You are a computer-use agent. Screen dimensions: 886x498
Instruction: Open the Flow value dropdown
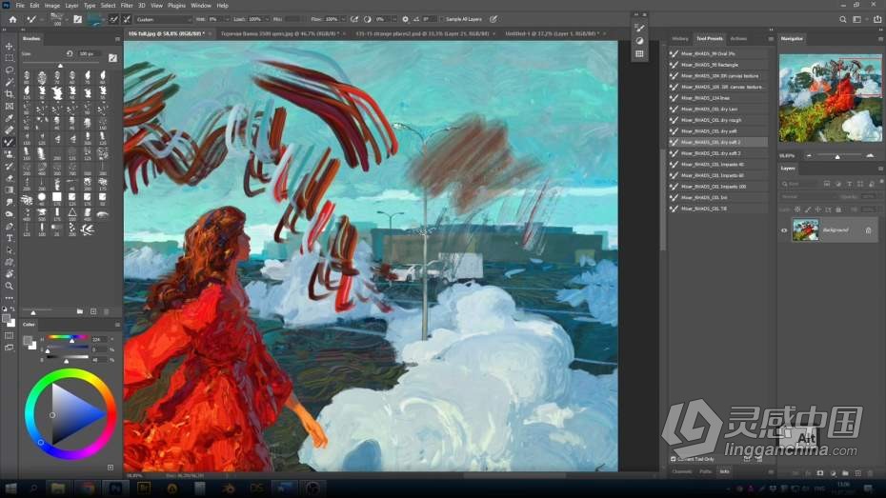(342, 19)
